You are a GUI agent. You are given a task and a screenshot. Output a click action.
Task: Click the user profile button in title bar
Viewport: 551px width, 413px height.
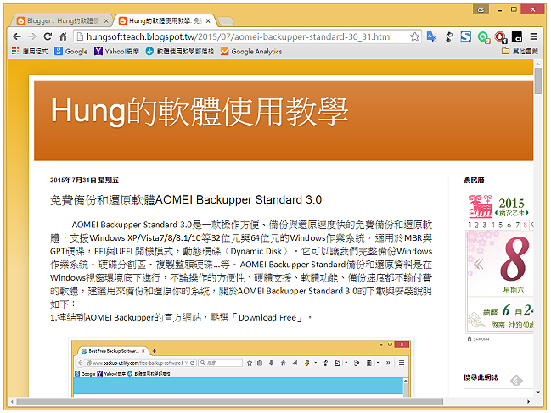coord(481,10)
